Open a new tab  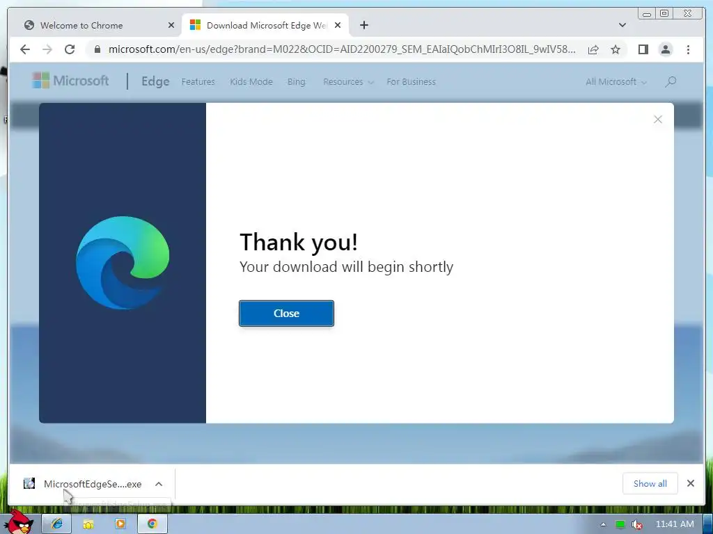tap(363, 26)
